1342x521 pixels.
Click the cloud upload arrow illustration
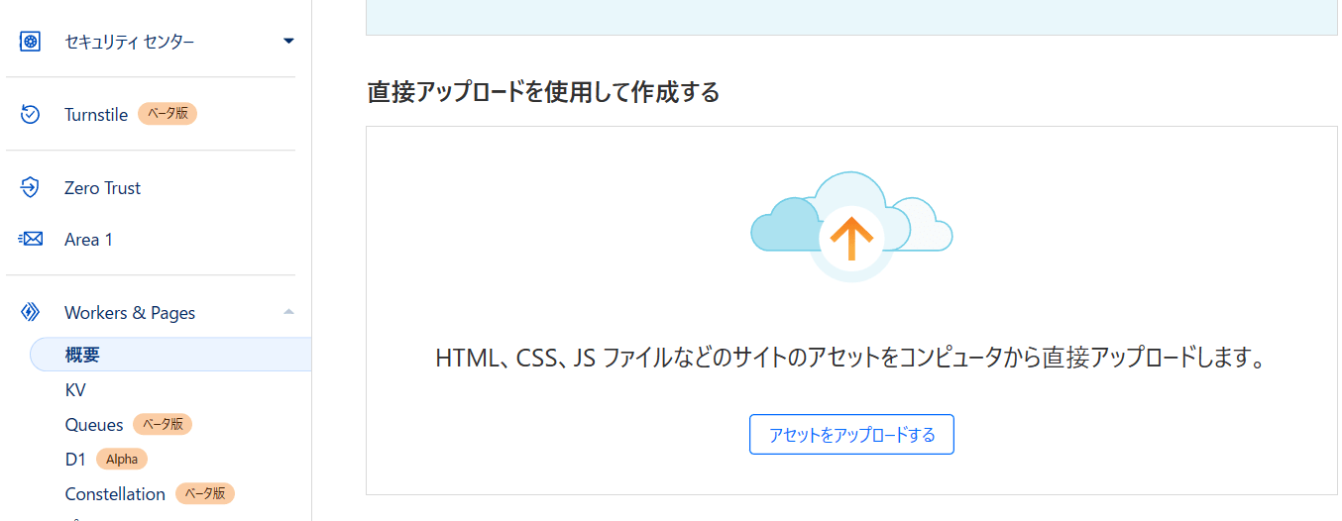[x=851, y=236]
